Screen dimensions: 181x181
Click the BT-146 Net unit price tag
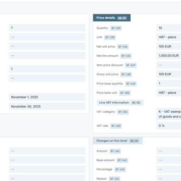[x=123, y=47]
